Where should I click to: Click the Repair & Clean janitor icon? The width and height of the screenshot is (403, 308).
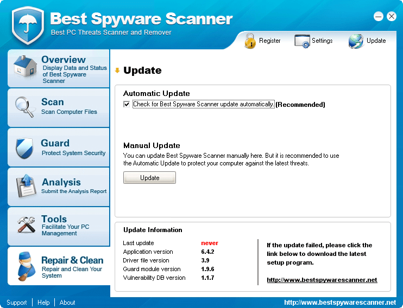[x=27, y=266]
